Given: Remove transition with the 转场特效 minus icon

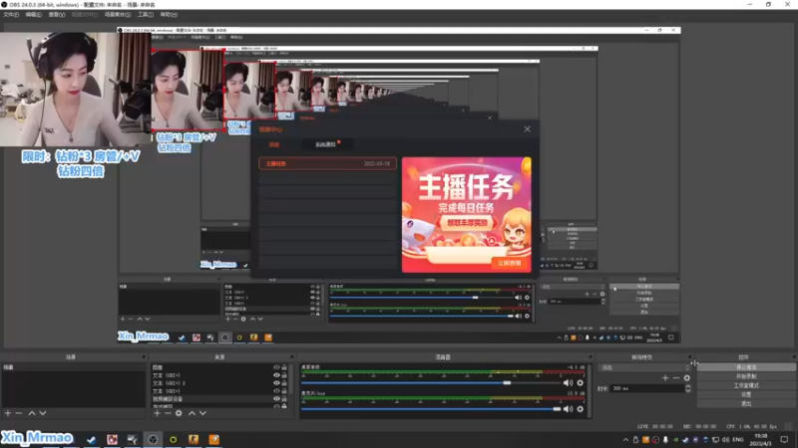Looking at the screenshot, I should [x=676, y=378].
